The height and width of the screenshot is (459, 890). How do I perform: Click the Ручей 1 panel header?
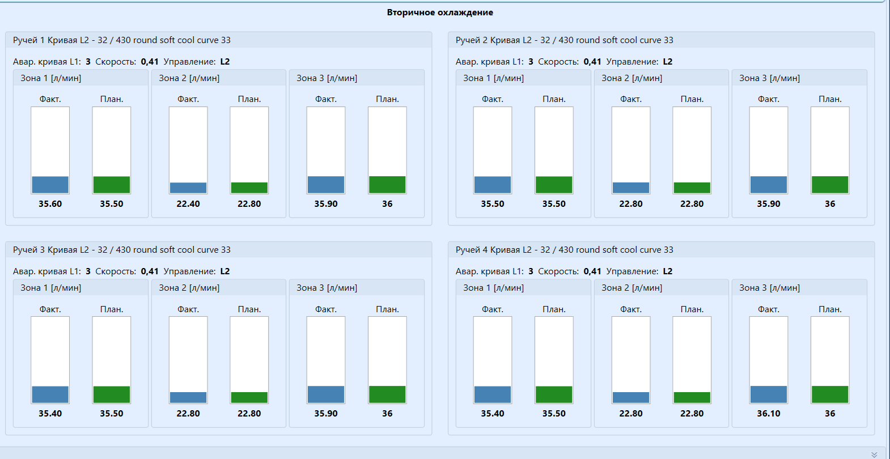(x=122, y=40)
